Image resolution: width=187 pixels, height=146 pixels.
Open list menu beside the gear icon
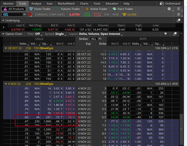179,9
